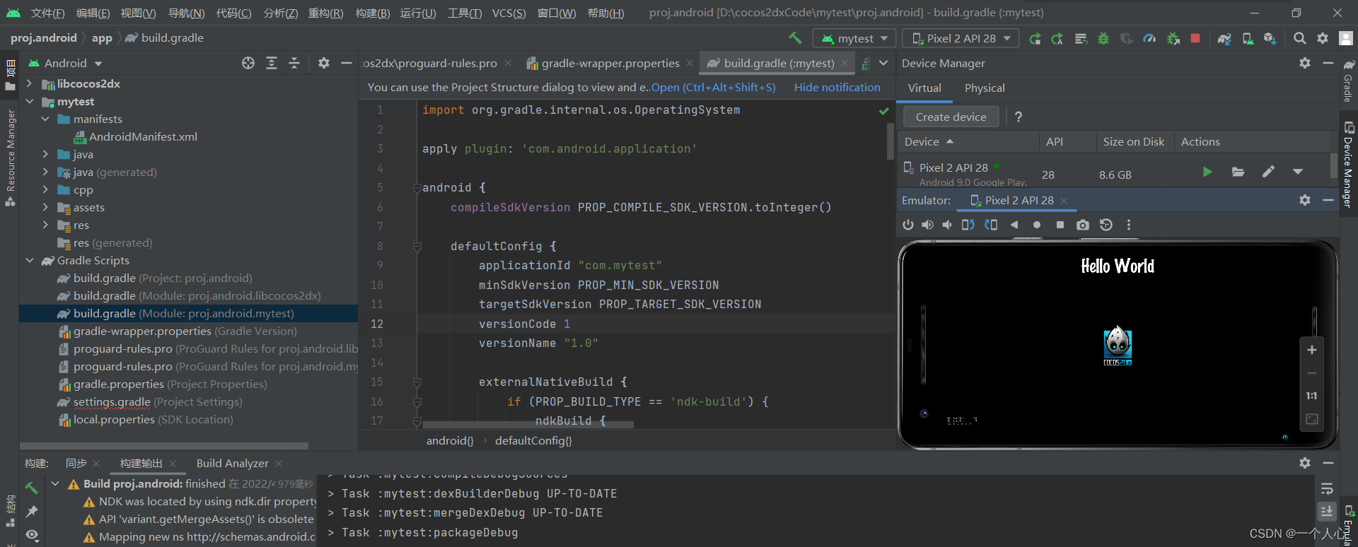Click the green hammer Make Project icon

(795, 38)
